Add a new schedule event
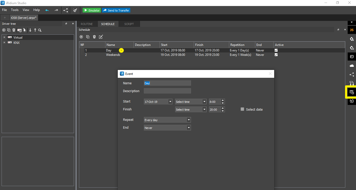Image resolution: width=356 pixels, height=190 pixels. (x=81, y=37)
